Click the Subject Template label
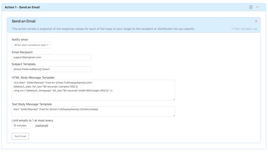 click(x=24, y=64)
